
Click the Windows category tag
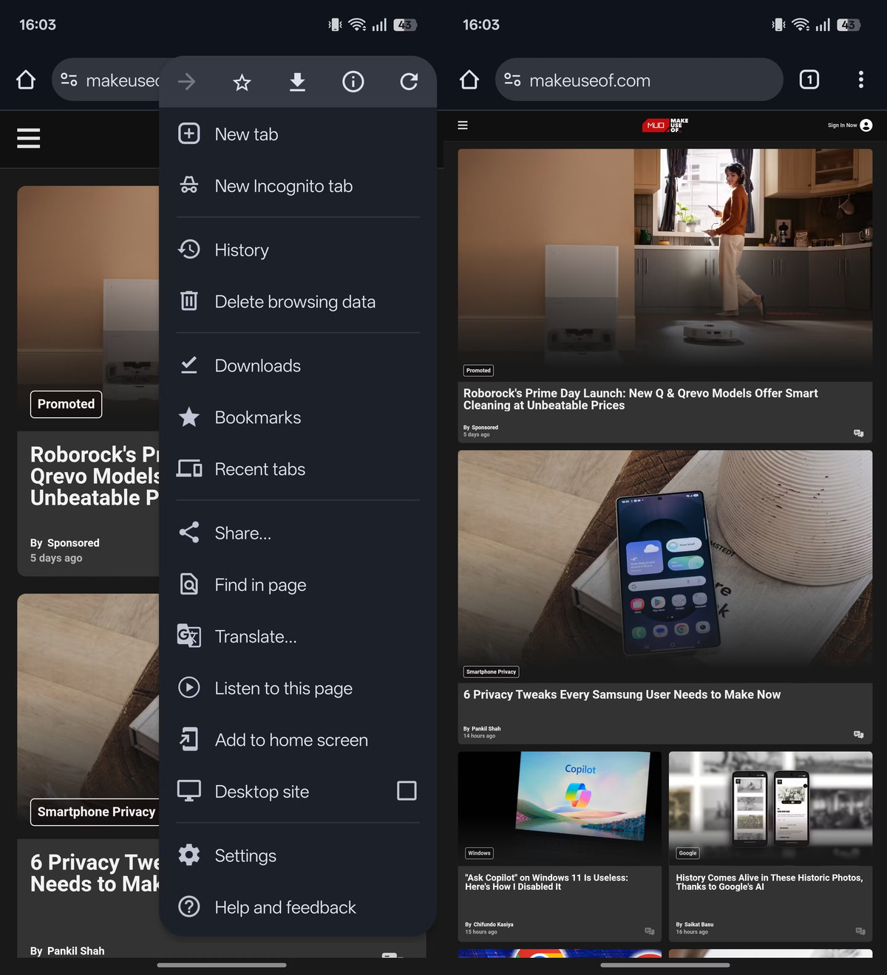click(479, 853)
